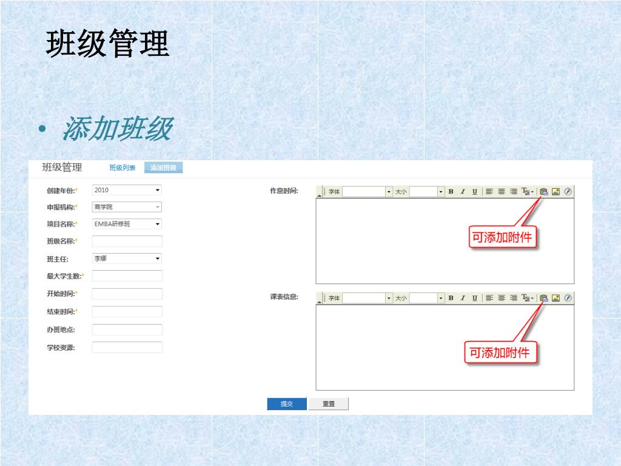The image size is (621, 466).
Task: Click Italic in 作息时间 editor toolbar
Action: pyautogui.click(x=463, y=192)
